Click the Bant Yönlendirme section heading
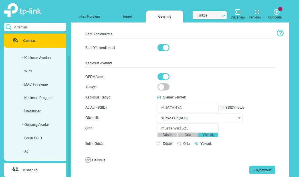This screenshot has height=177, width=299. [x=99, y=34]
